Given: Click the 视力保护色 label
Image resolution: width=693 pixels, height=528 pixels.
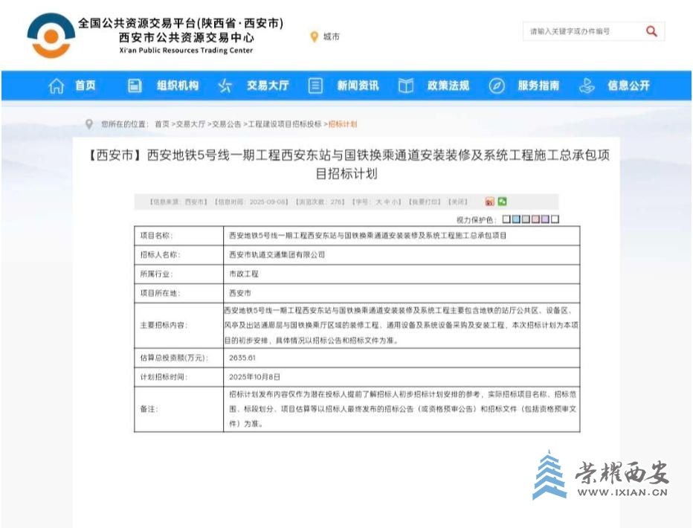Looking at the screenshot, I should coord(477,219).
